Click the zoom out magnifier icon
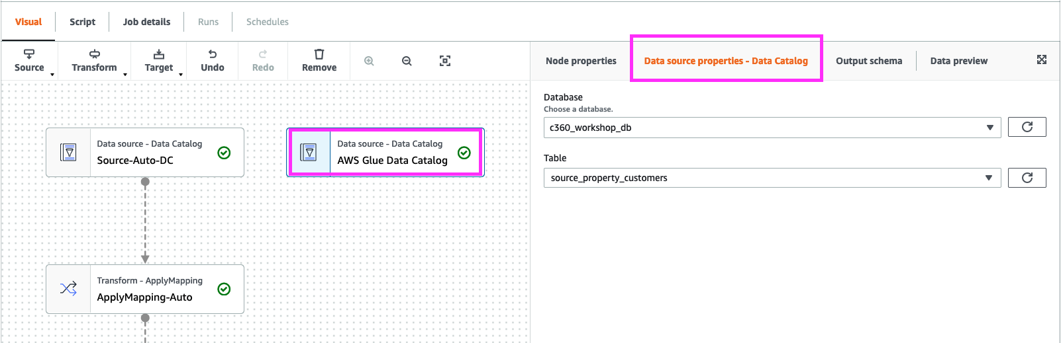 407,61
